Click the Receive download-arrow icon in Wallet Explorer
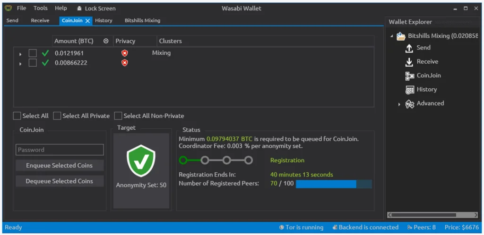 (409, 62)
